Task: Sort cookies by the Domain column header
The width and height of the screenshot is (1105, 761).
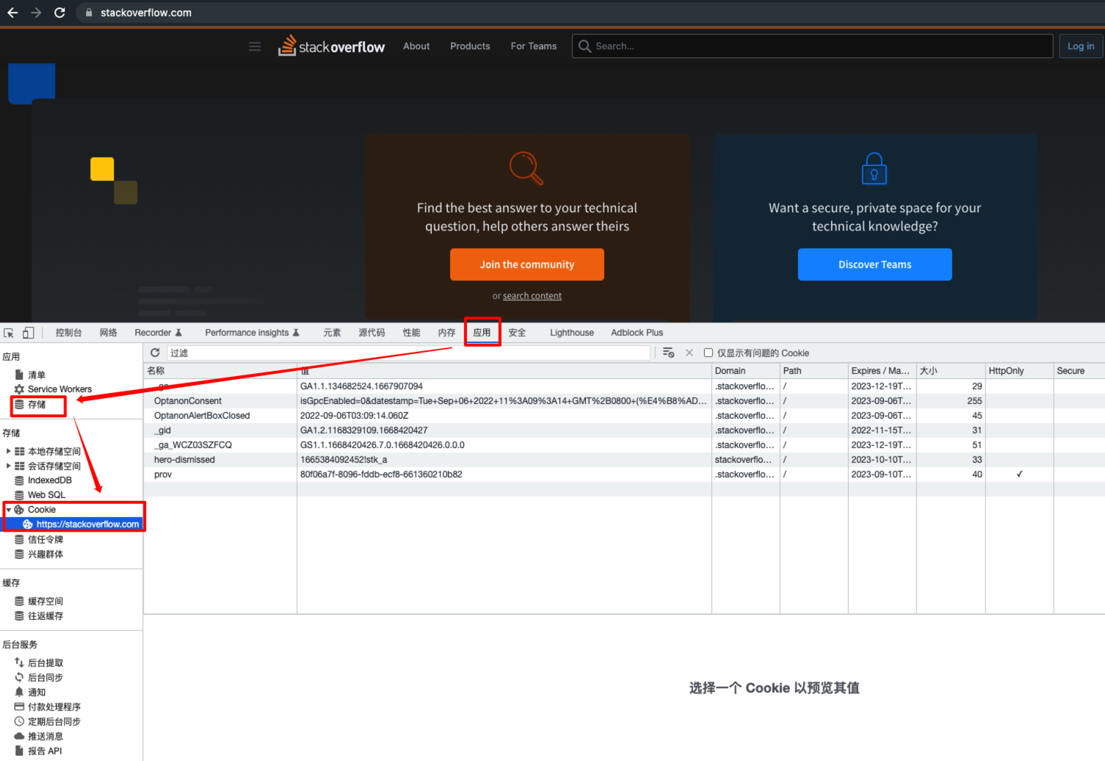Action: [x=745, y=371]
